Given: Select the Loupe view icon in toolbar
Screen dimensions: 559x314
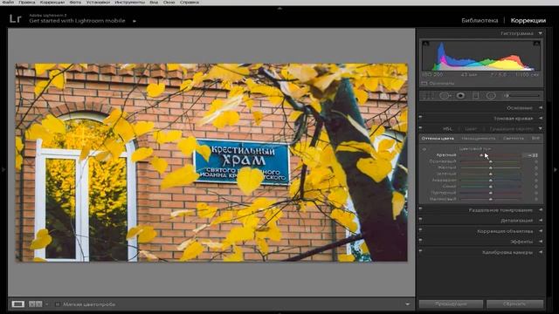Looking at the screenshot, I should (17, 304).
